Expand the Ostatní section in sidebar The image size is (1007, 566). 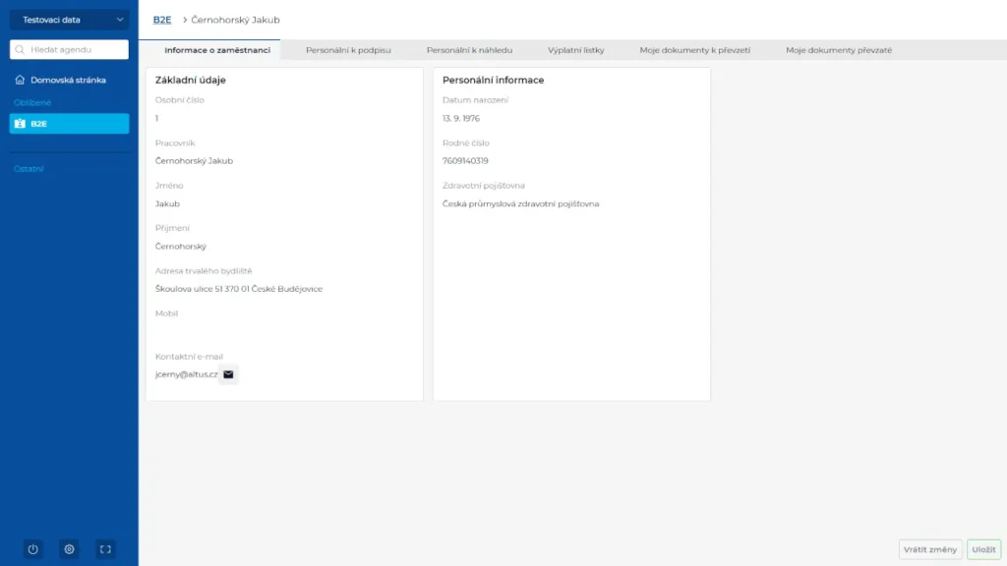[29, 169]
